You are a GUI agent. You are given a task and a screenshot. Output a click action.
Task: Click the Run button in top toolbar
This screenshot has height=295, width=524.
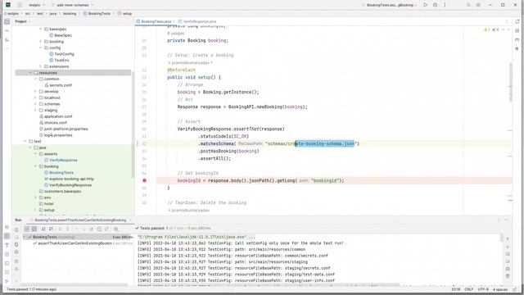click(425, 5)
